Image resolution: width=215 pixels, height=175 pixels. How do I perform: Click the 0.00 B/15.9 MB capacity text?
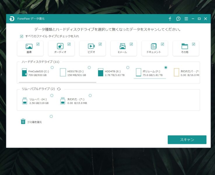coord(77,103)
